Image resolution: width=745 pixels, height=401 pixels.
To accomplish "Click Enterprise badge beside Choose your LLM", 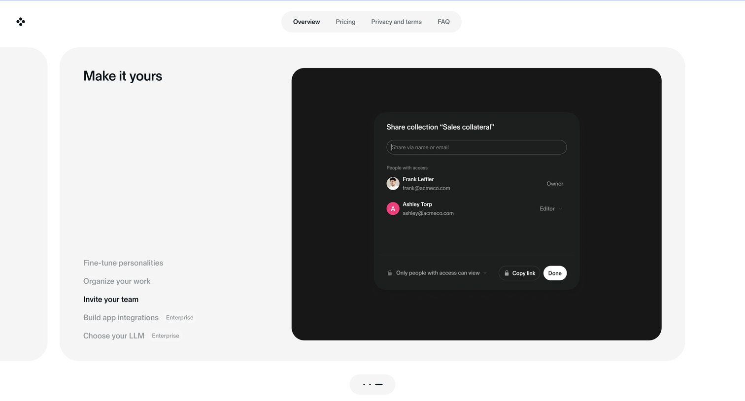I will pos(166,336).
